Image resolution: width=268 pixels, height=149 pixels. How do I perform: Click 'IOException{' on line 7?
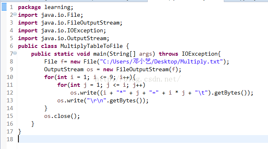(x=201, y=54)
